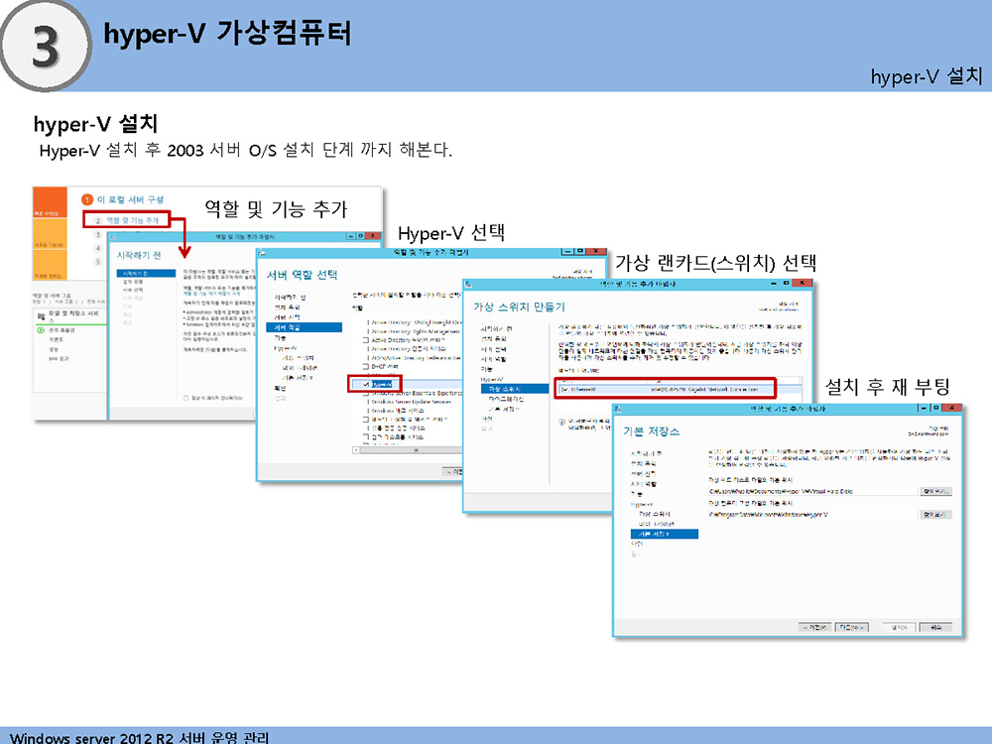Select 마이그레이션 step in the virtual switch wizard
Image resolution: width=992 pixels, height=744 pixels.
point(506,399)
